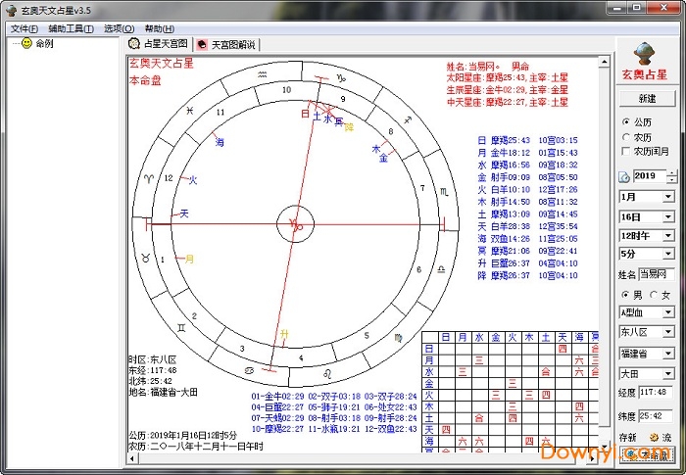Open the 12时午 hour dropdown
The width and height of the screenshot is (686, 475).
pyautogui.click(x=668, y=236)
